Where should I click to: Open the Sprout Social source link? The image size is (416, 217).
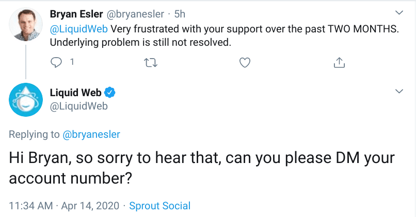pyautogui.click(x=159, y=206)
